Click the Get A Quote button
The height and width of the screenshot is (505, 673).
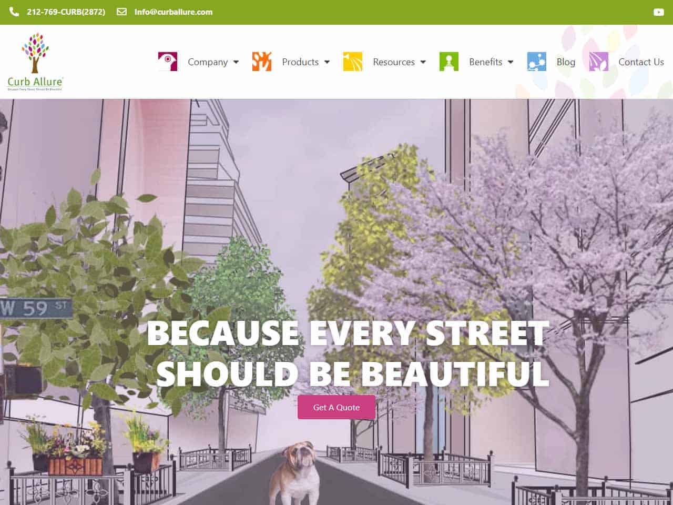pos(336,407)
